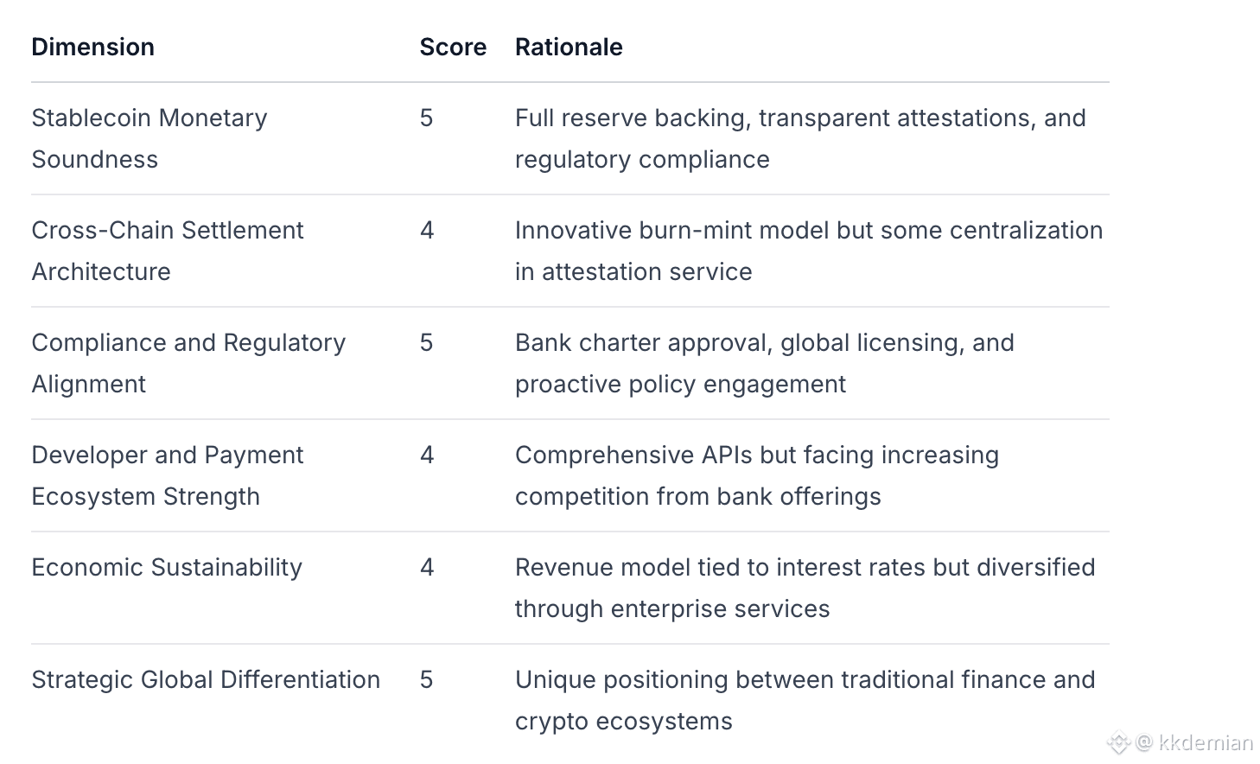Click the 'Revenue model tied to interest' rationale
The width and height of the screenshot is (1260, 764).
click(805, 588)
